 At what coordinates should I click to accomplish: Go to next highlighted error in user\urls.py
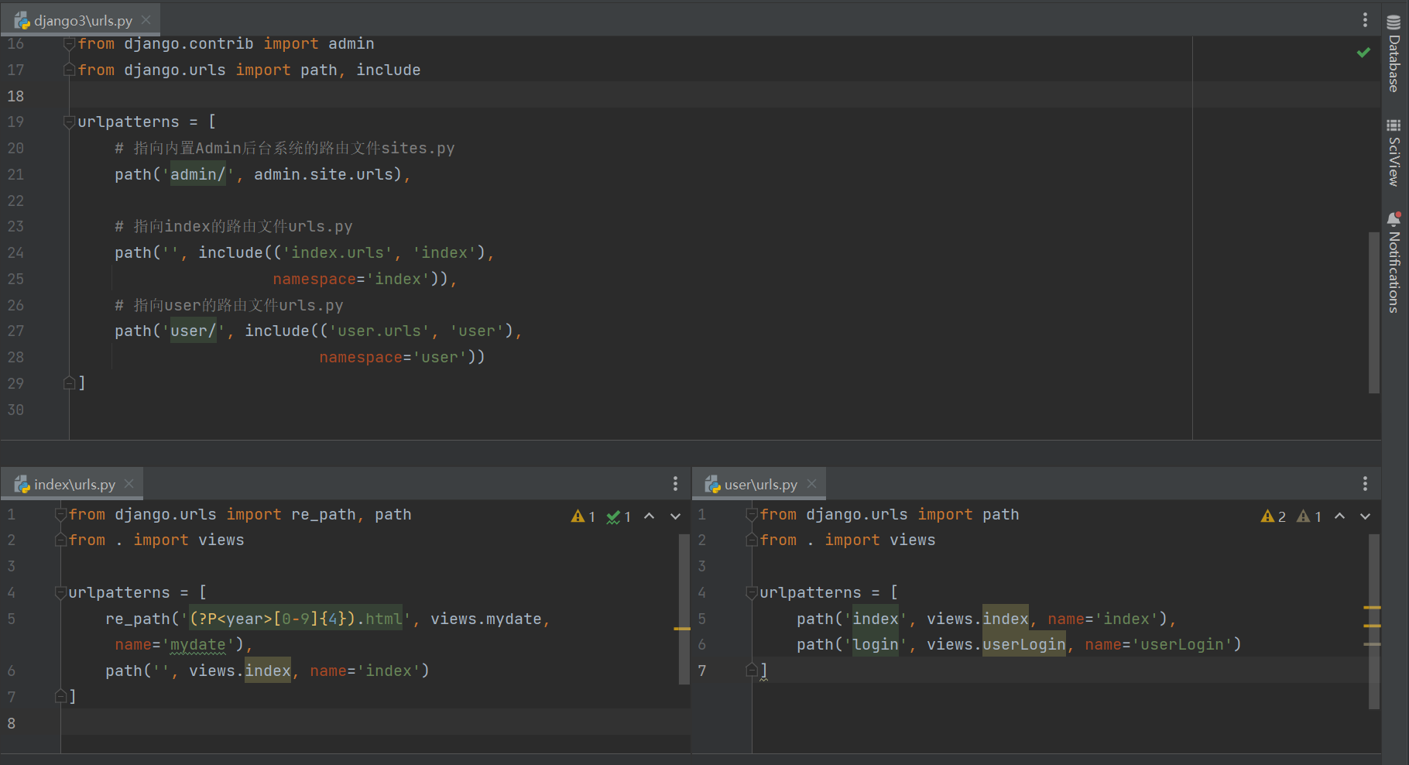click(x=1365, y=516)
